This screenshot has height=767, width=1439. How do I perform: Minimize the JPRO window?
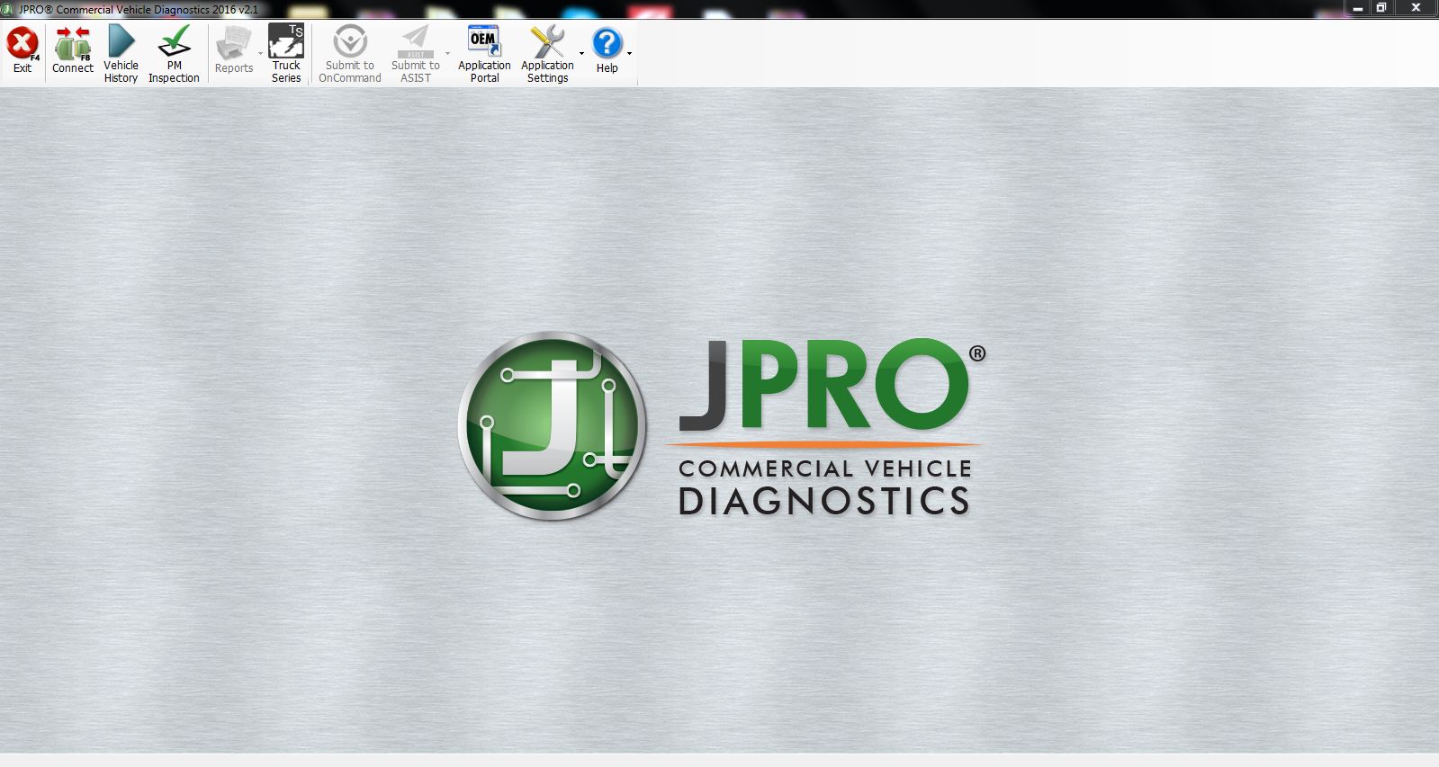[x=1357, y=8]
